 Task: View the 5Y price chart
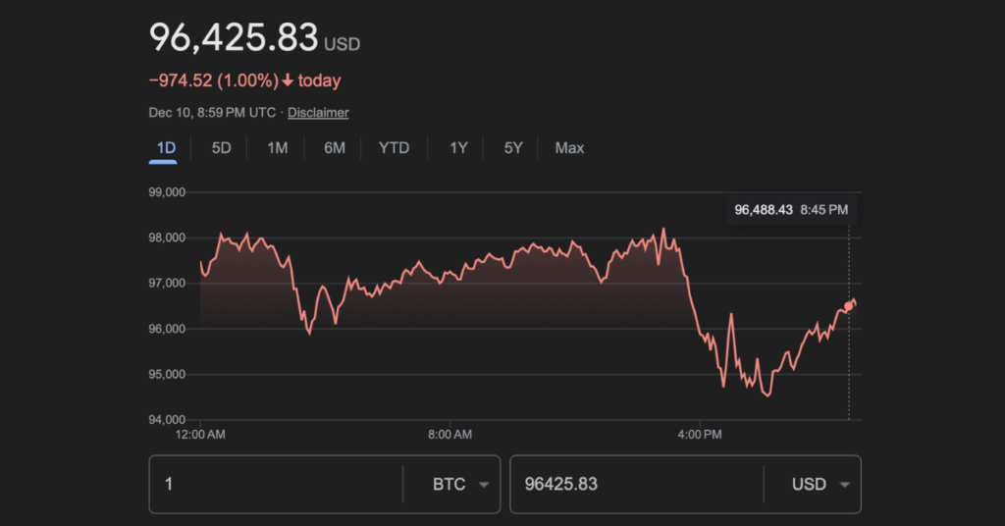point(513,148)
